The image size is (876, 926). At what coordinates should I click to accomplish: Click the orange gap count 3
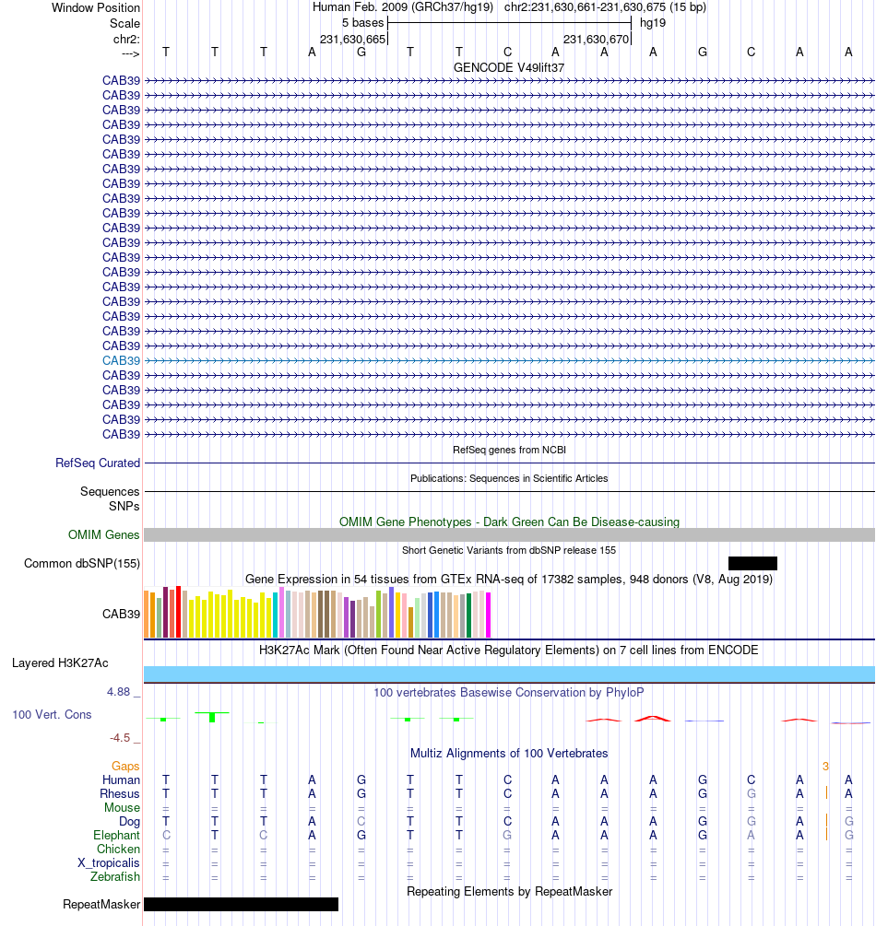click(826, 767)
